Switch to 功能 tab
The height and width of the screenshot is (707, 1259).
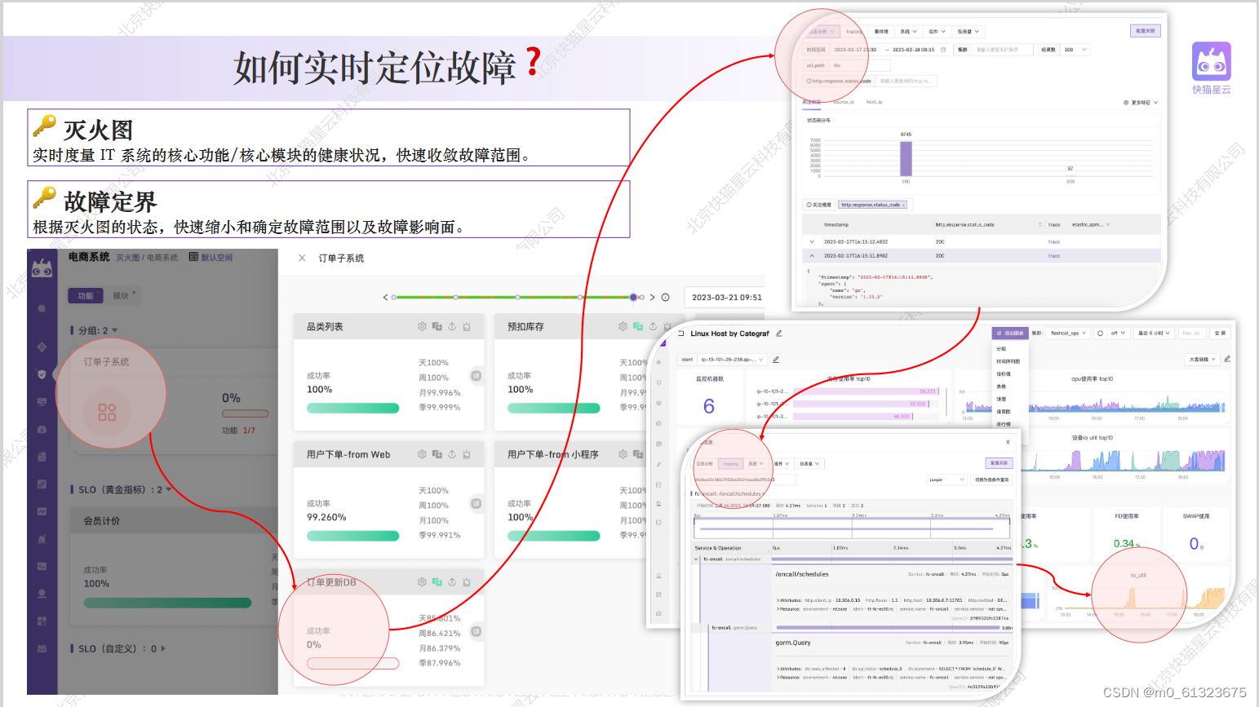point(86,295)
